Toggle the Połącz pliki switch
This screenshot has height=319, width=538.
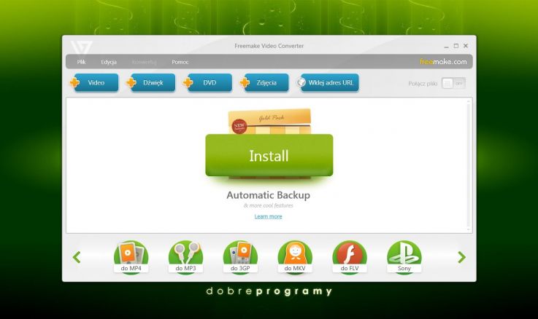[x=453, y=83]
